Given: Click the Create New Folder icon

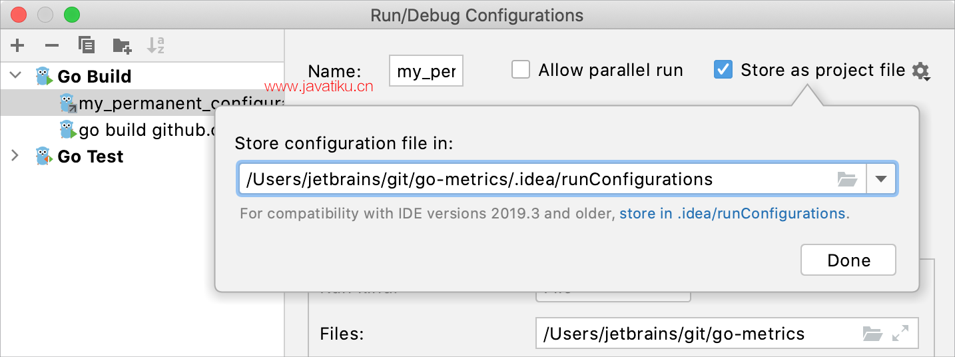Looking at the screenshot, I should [122, 45].
